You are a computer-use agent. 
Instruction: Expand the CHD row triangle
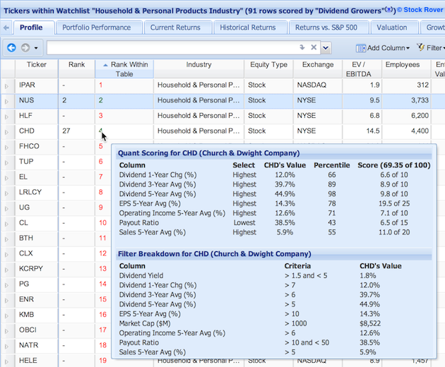tap(6, 132)
